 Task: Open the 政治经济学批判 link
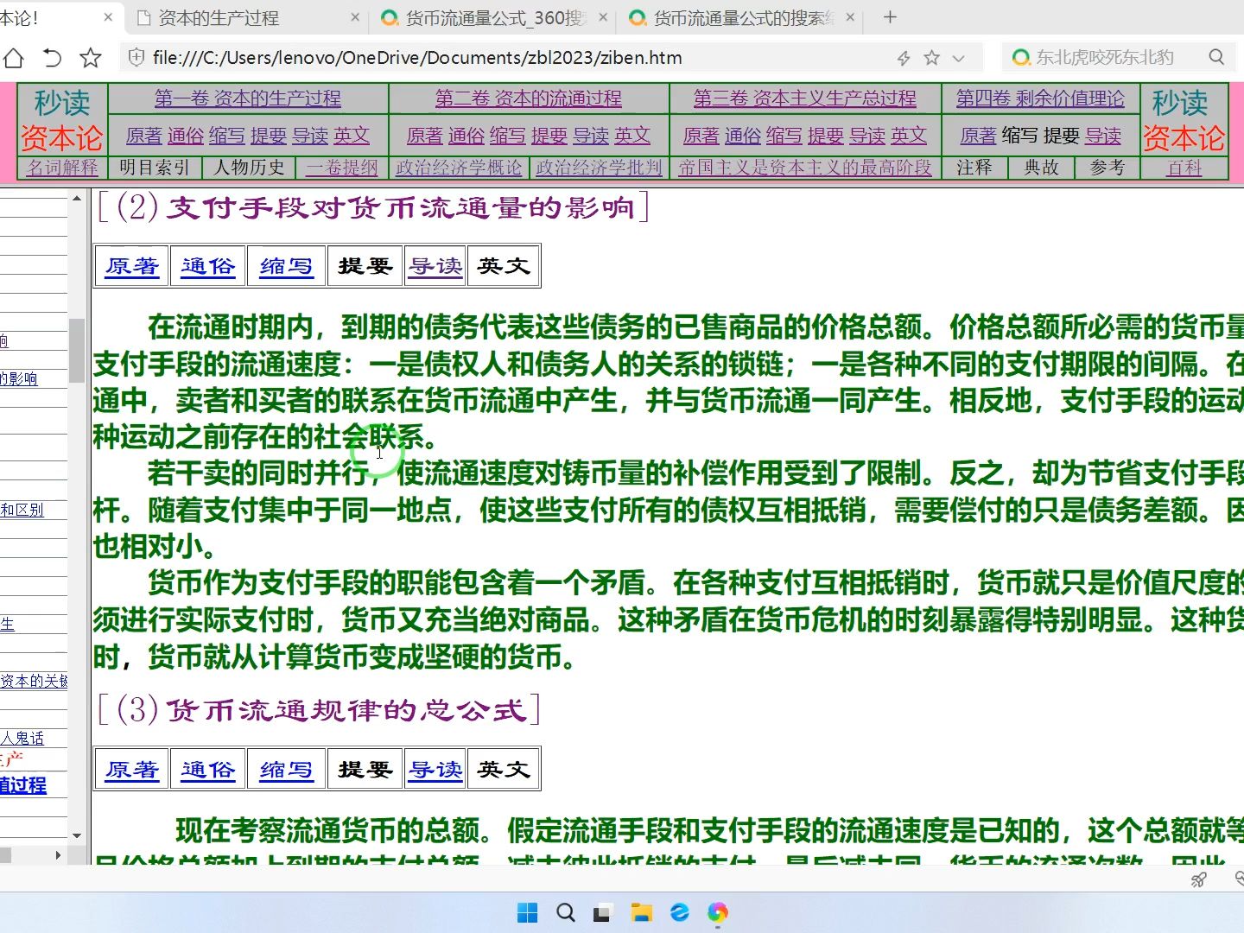(x=599, y=168)
